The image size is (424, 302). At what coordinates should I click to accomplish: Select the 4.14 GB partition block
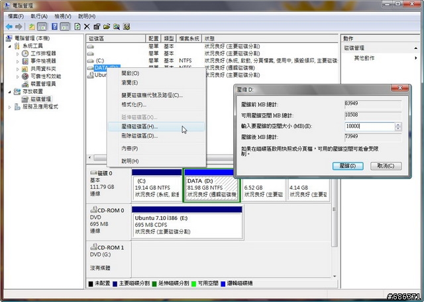[x=308, y=190]
